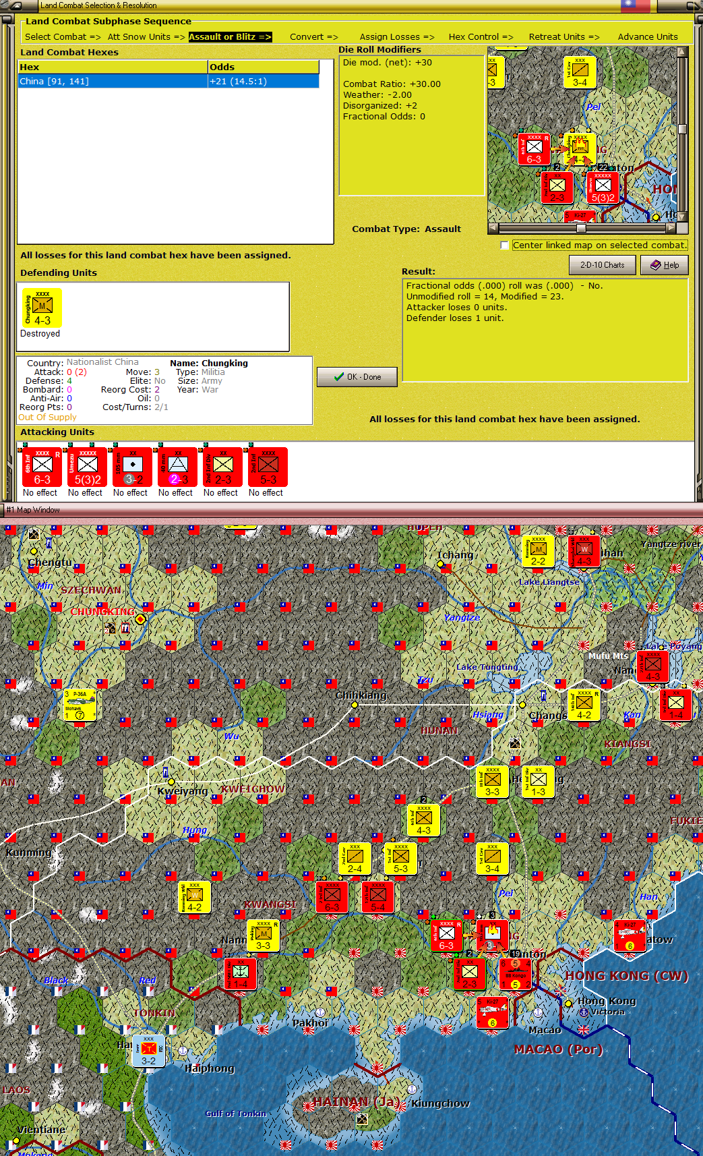Click the Defender loses 1 unit. result line
This screenshot has height=1156, width=703.
click(455, 318)
